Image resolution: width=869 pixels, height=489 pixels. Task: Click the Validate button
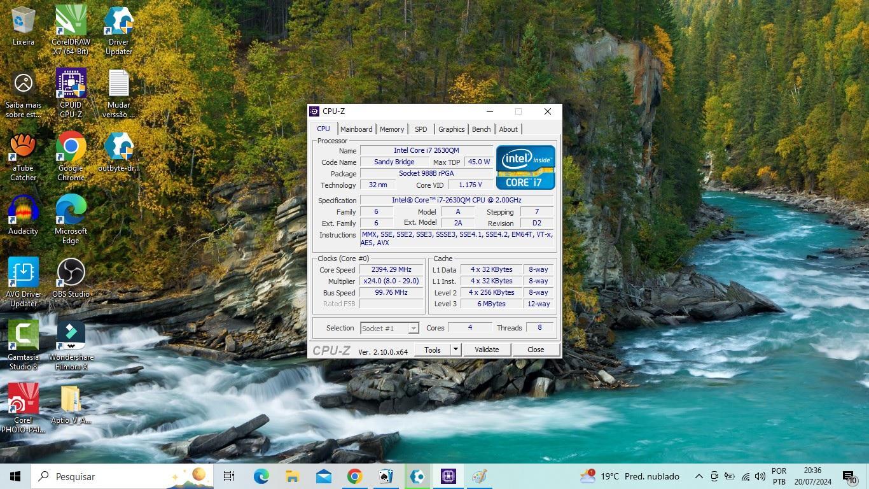(487, 350)
